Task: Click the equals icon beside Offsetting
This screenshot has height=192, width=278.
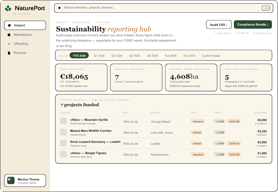Action: (9, 44)
